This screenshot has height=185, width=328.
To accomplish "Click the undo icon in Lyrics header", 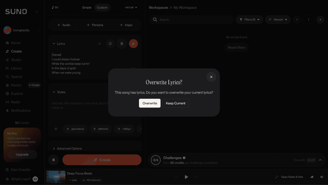I will click(100, 44).
